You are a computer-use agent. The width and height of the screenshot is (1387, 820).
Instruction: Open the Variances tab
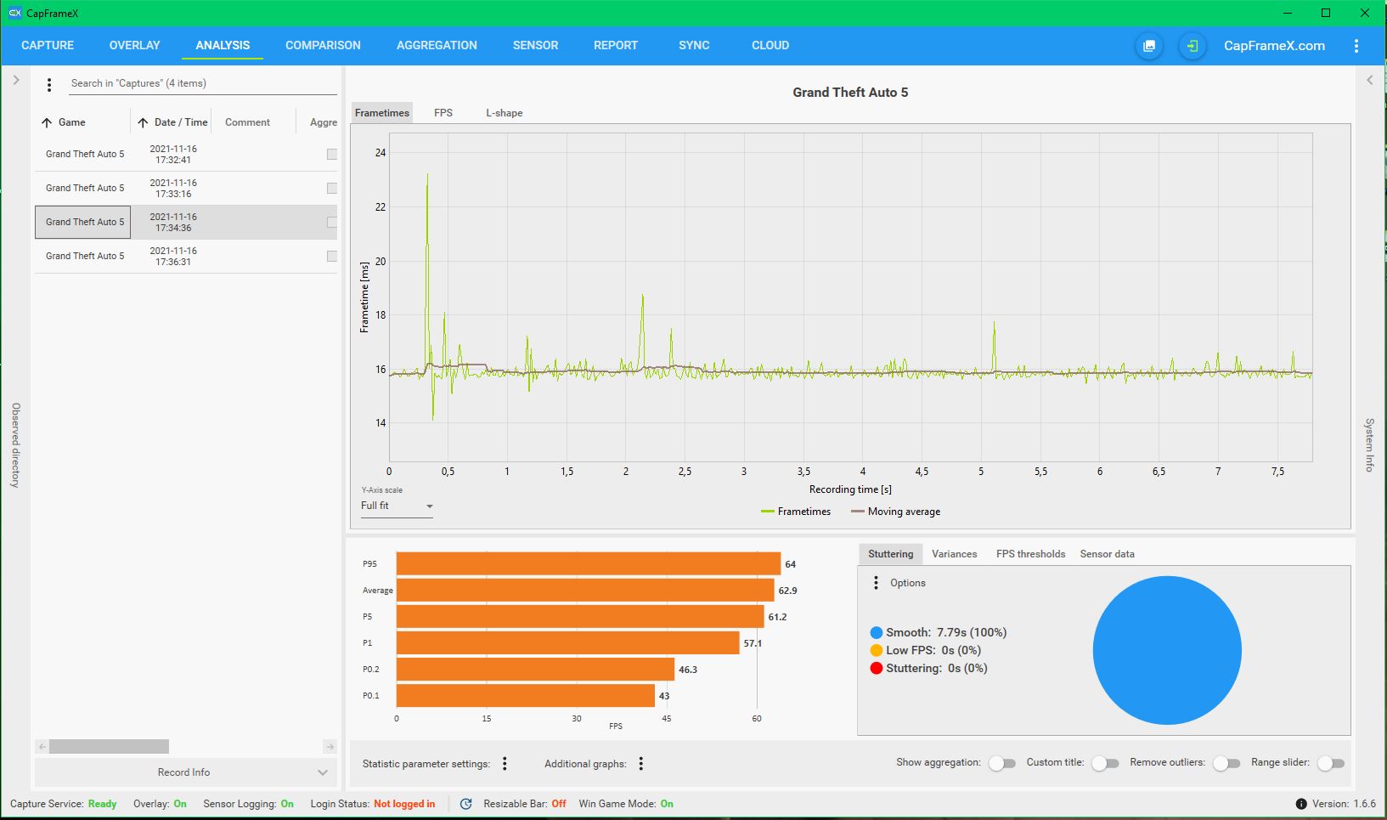954,554
